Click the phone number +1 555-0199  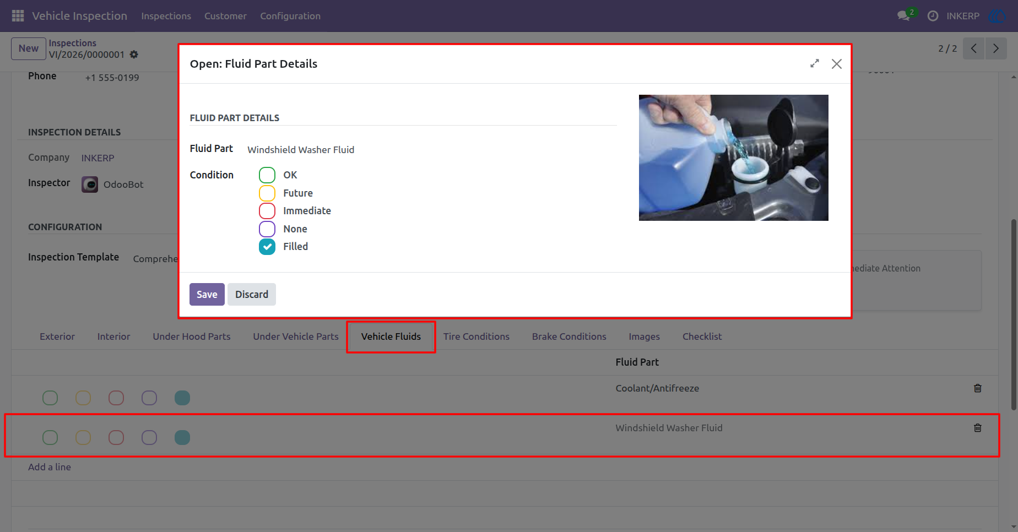112,78
